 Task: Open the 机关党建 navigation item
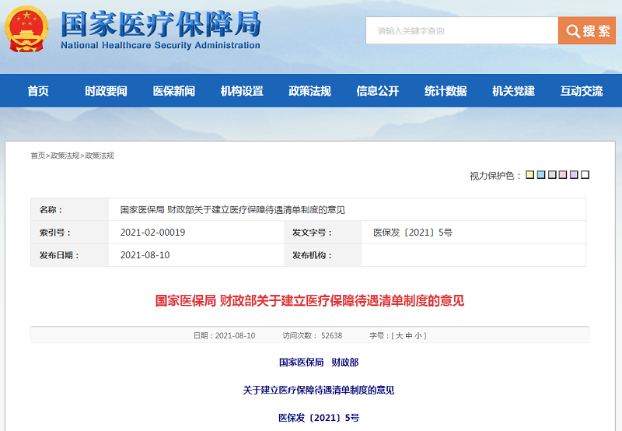[x=513, y=91]
